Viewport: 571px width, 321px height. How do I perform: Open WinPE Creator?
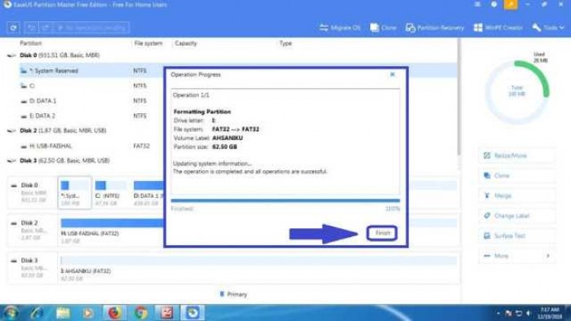(498, 28)
